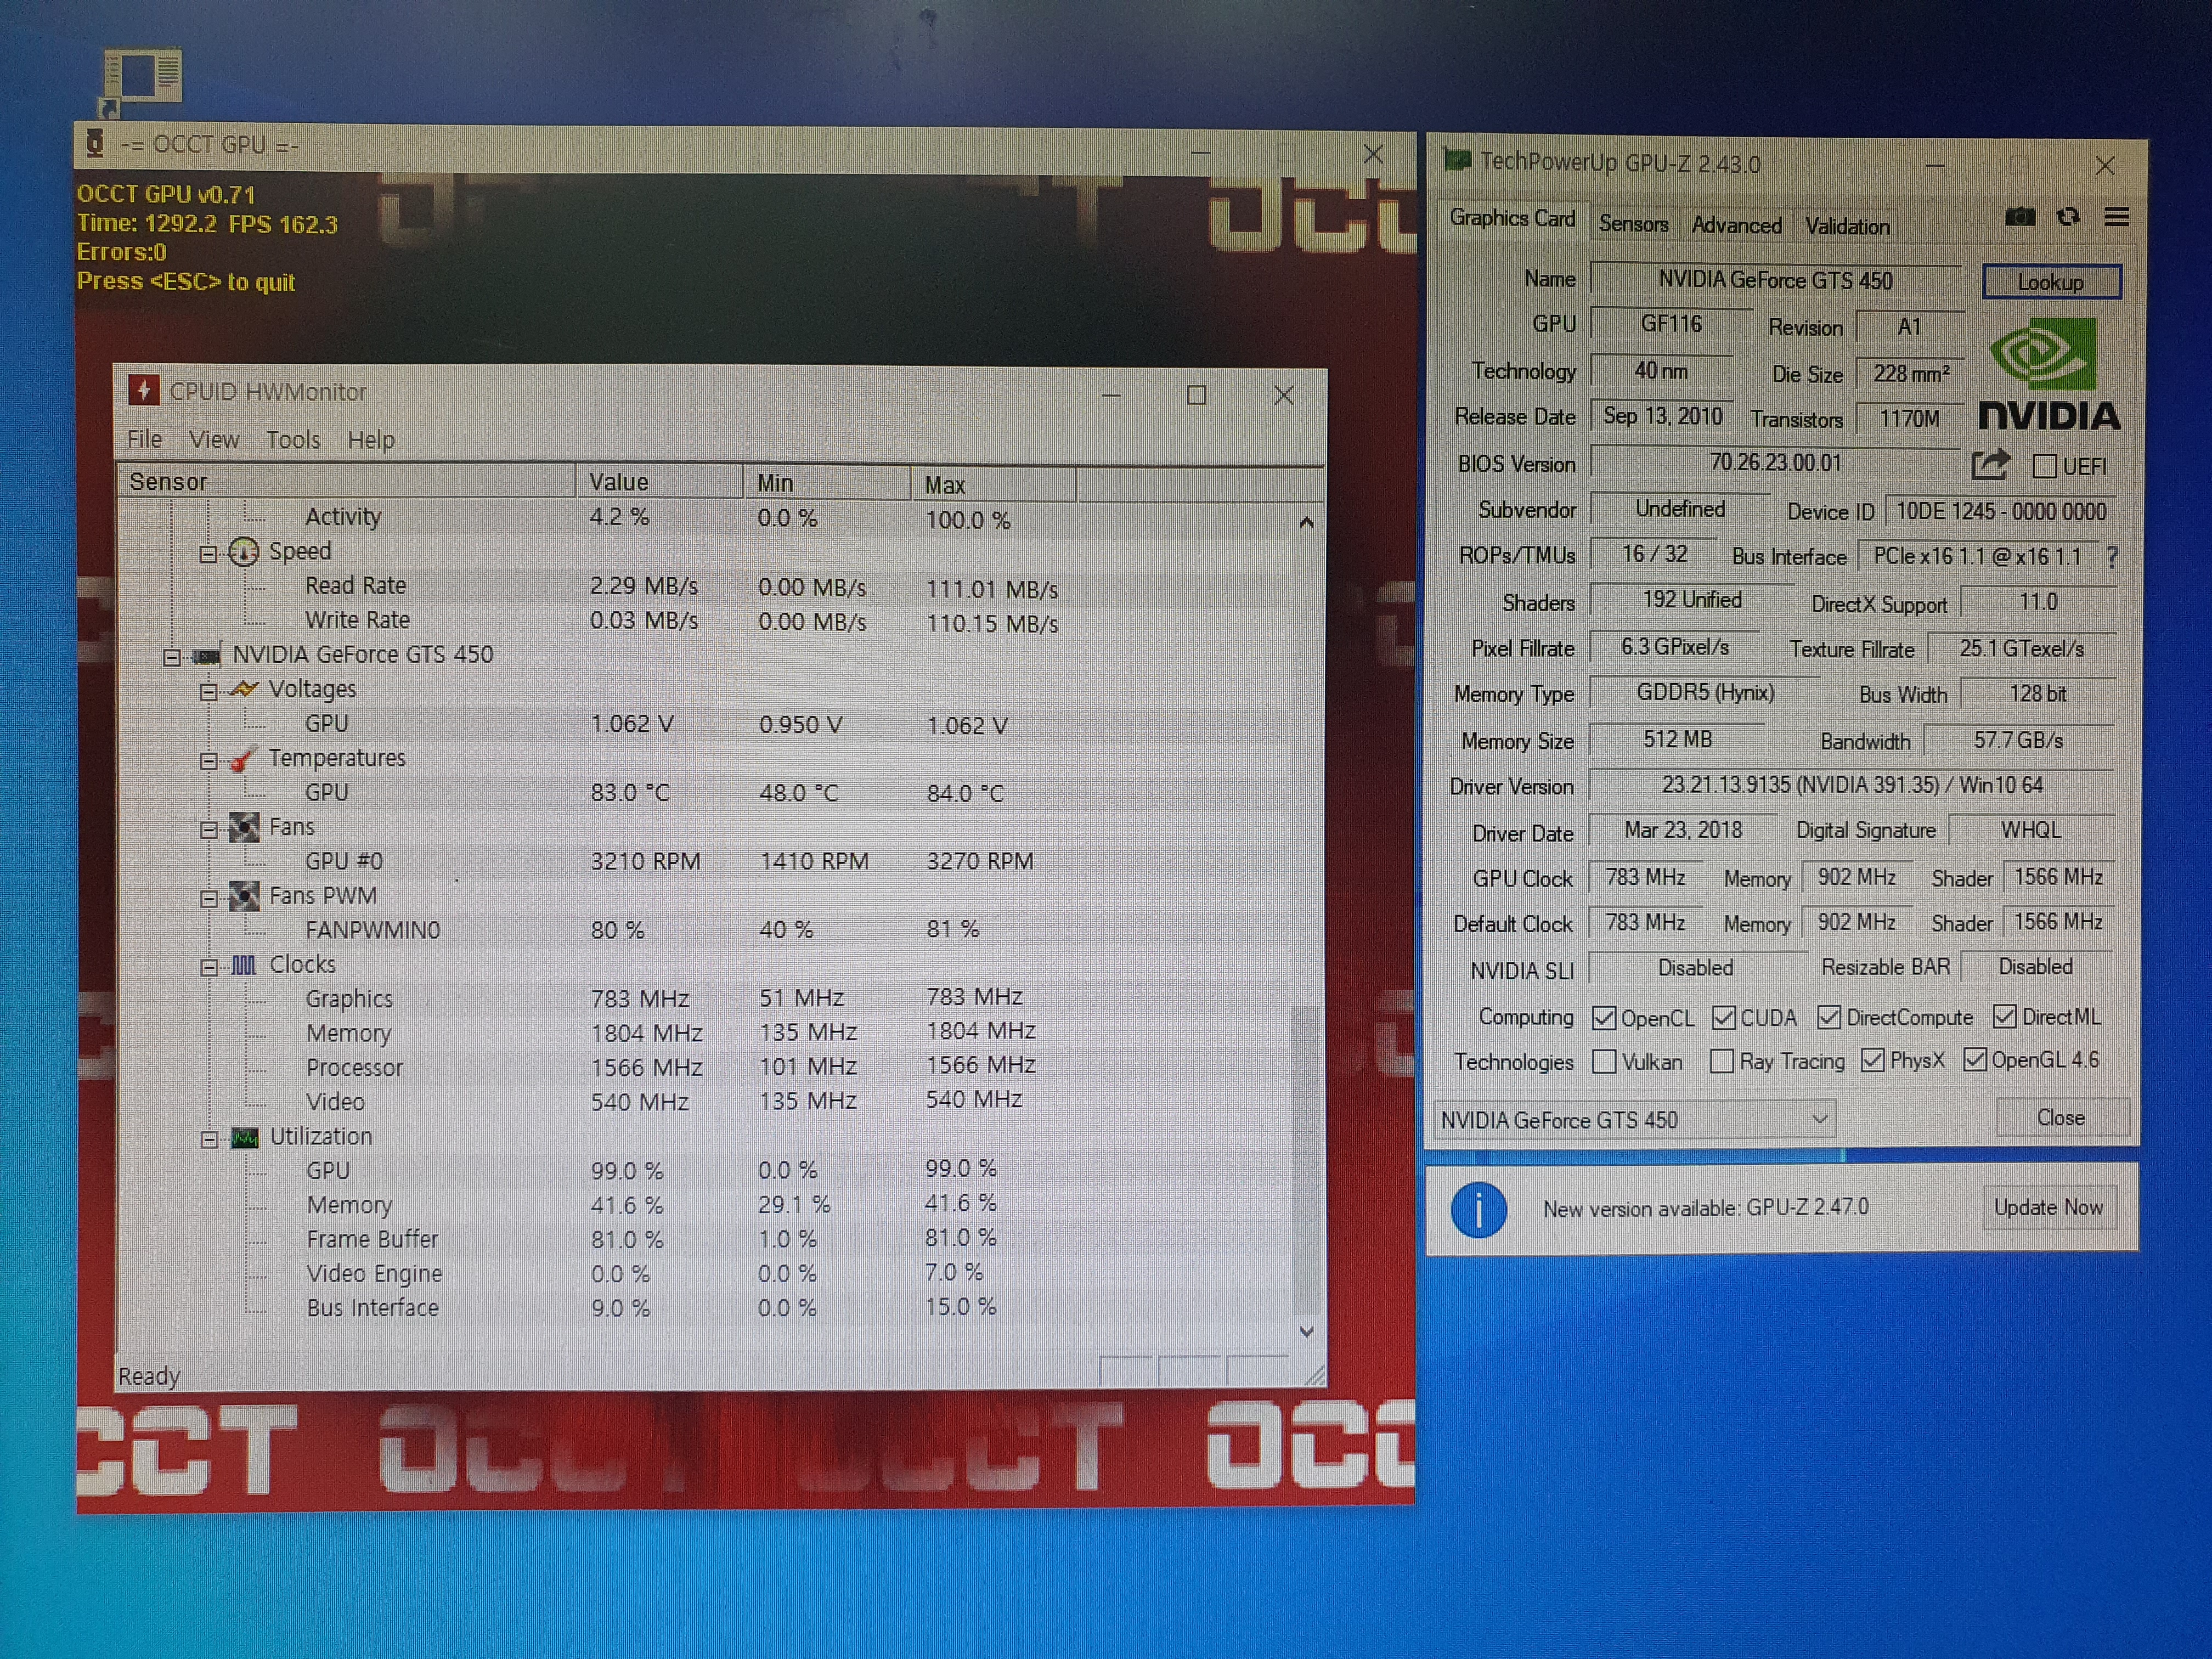This screenshot has width=2212, height=1659.
Task: Click the Sensor column header
Action: (x=346, y=481)
